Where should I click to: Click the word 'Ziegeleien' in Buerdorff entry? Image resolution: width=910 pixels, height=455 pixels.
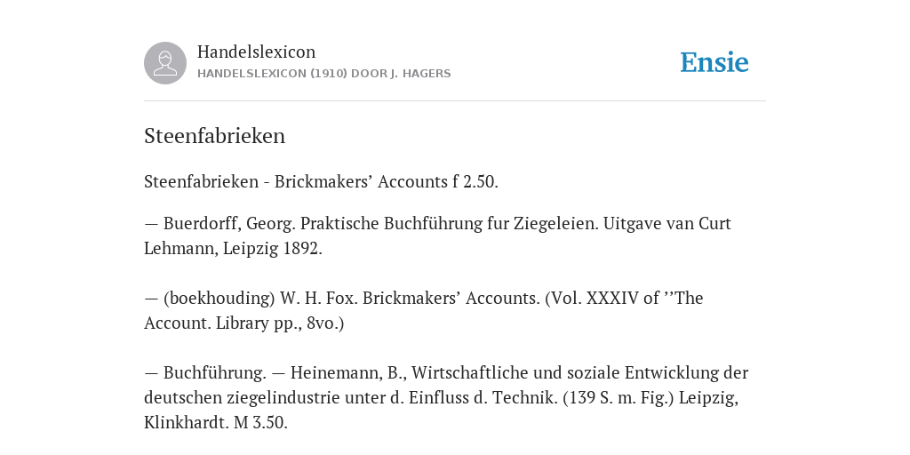pyautogui.click(x=556, y=223)
